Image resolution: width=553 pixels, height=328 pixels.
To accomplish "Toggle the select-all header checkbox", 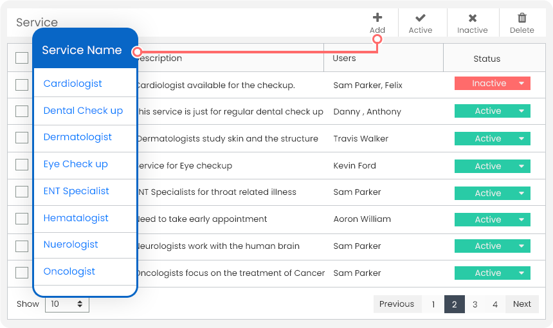I will pyautogui.click(x=22, y=58).
